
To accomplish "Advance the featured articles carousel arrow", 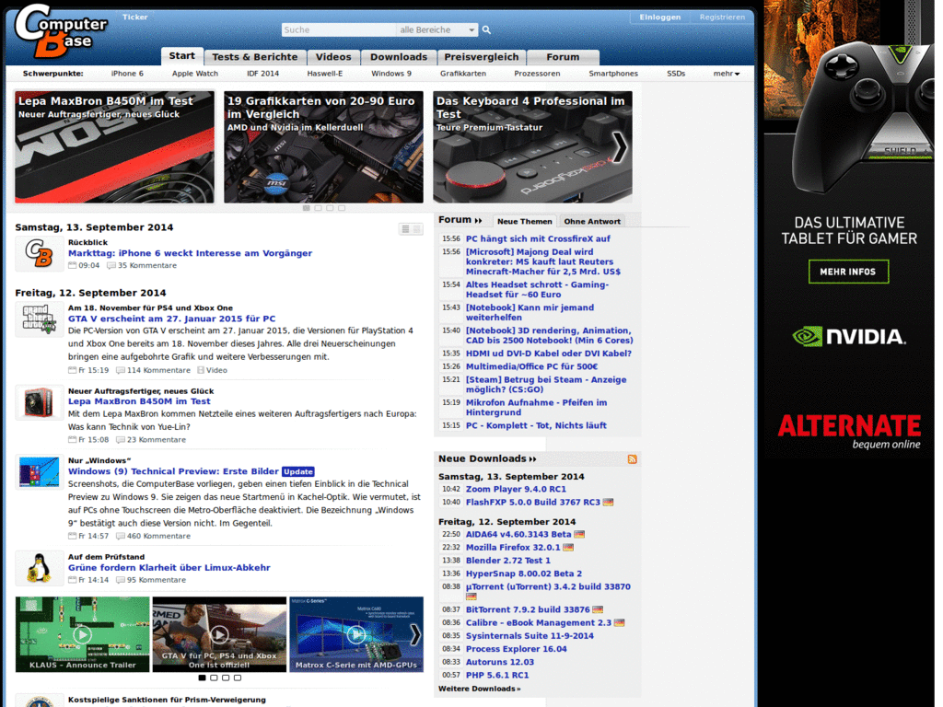I will click(x=620, y=146).
